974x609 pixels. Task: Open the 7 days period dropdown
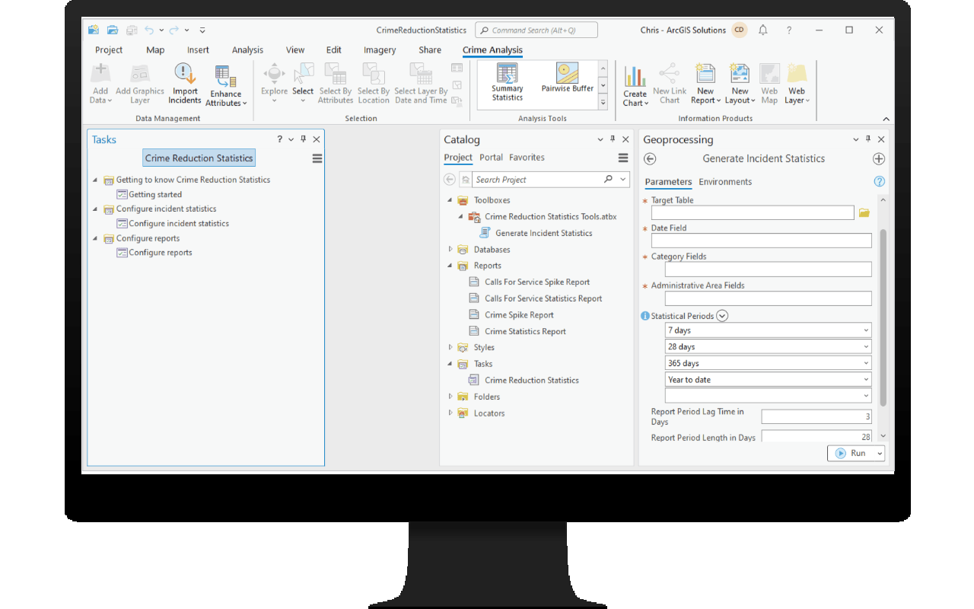[867, 330]
